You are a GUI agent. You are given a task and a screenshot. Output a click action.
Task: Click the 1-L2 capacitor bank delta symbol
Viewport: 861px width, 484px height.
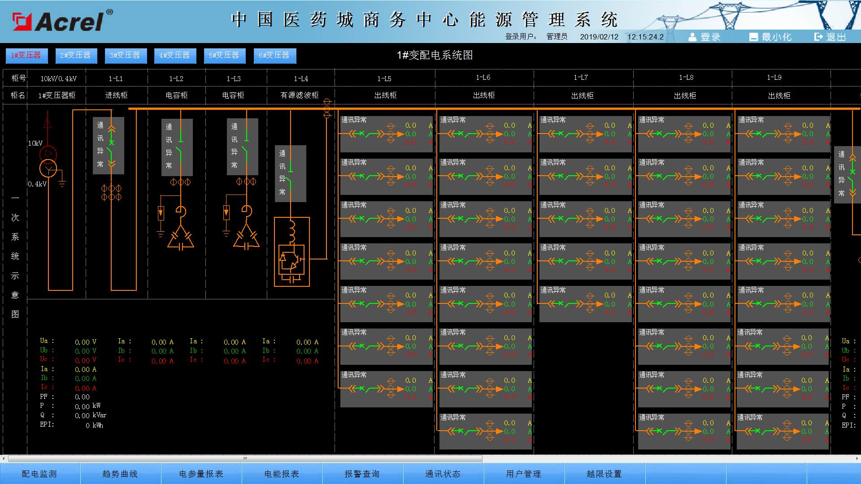click(x=181, y=238)
